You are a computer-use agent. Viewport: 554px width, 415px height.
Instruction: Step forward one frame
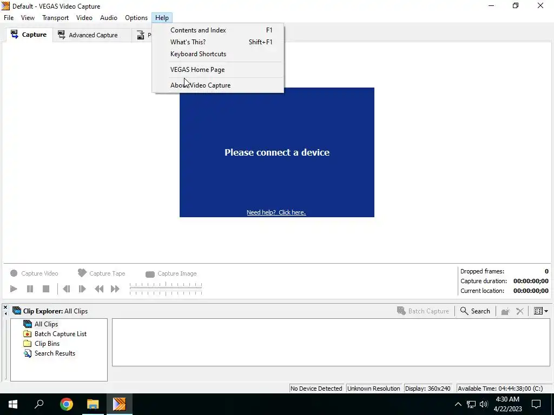pos(82,289)
